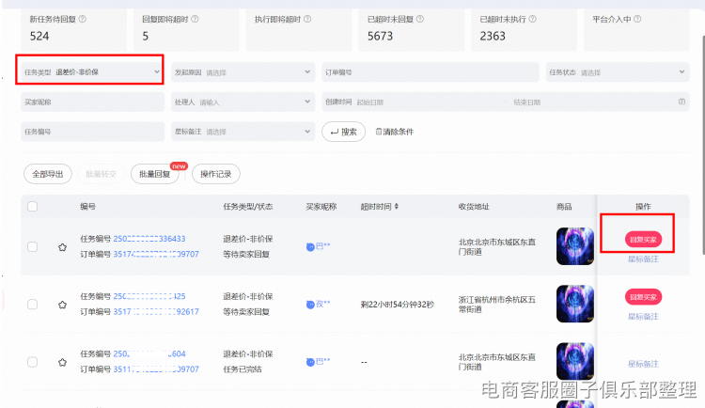Image resolution: width=705 pixels, height=408 pixels.
Task: Click help icon beside 平台介入中
Action: pyautogui.click(x=637, y=20)
